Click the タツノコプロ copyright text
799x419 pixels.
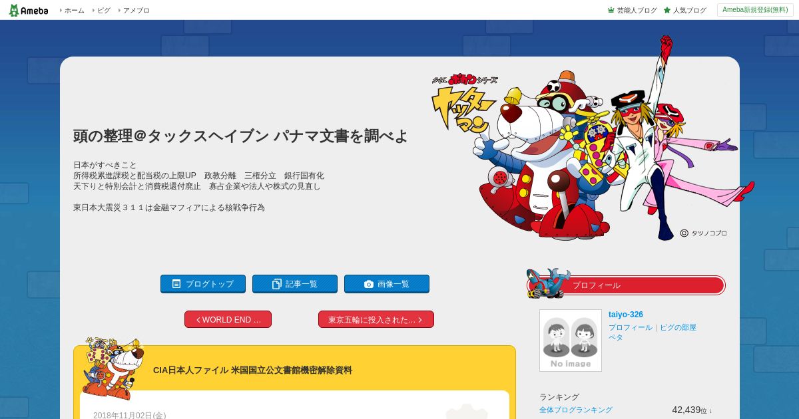tap(704, 233)
